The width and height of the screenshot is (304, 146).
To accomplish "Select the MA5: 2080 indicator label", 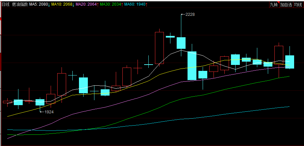I will click(39, 5).
